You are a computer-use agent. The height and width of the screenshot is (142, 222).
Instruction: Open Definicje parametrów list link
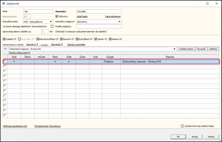coord(15,126)
